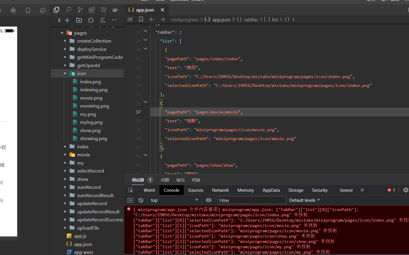The width and height of the screenshot is (409, 255).
Task: Click the bookmark icon in editor toolbar
Action: pos(141,19)
